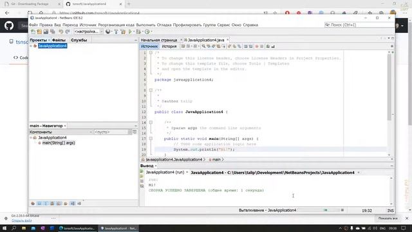412x232 pixels.
Task: Expand the JavaApplication4 project node
Action: (x=31, y=46)
